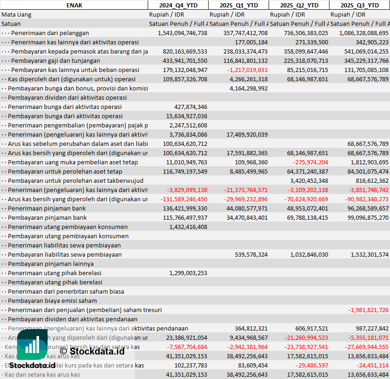Click the Mata Uang row label
Screen dimensions: 390x379
(17, 15)
